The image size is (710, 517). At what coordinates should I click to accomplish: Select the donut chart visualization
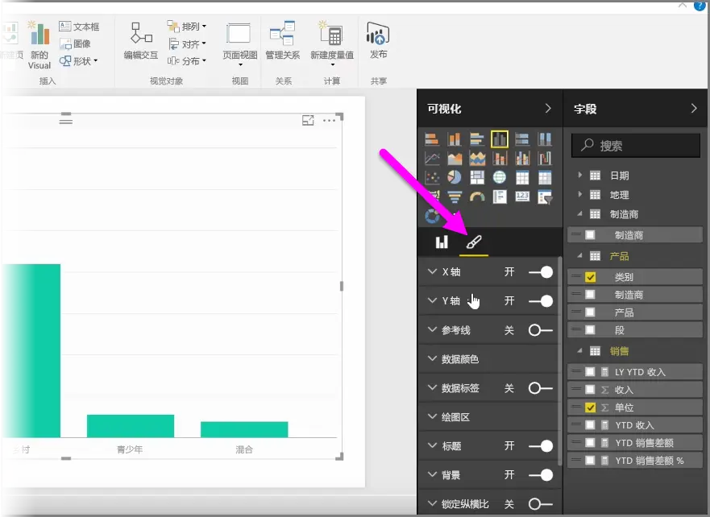coord(432,216)
